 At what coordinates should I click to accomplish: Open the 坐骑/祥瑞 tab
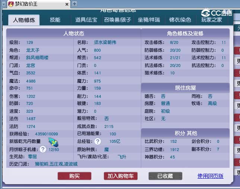pyautogui.click(x=149, y=20)
